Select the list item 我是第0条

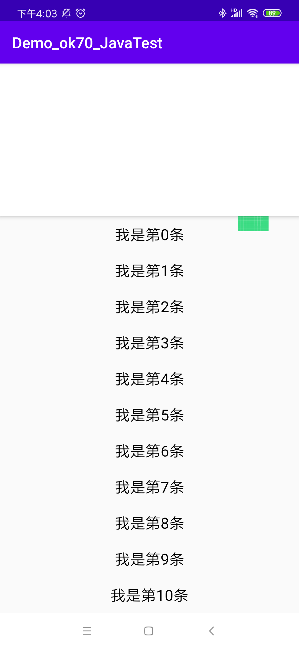point(149,235)
